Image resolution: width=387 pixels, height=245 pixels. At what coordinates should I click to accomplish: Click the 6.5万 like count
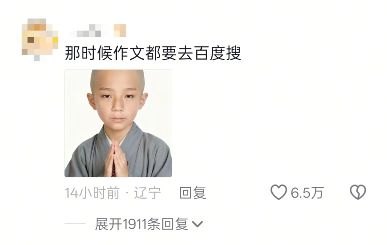[307, 193]
